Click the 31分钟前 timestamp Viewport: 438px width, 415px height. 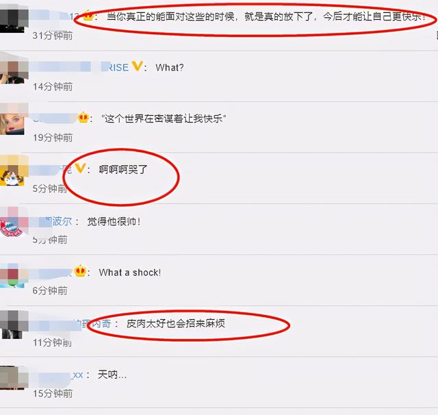point(53,36)
